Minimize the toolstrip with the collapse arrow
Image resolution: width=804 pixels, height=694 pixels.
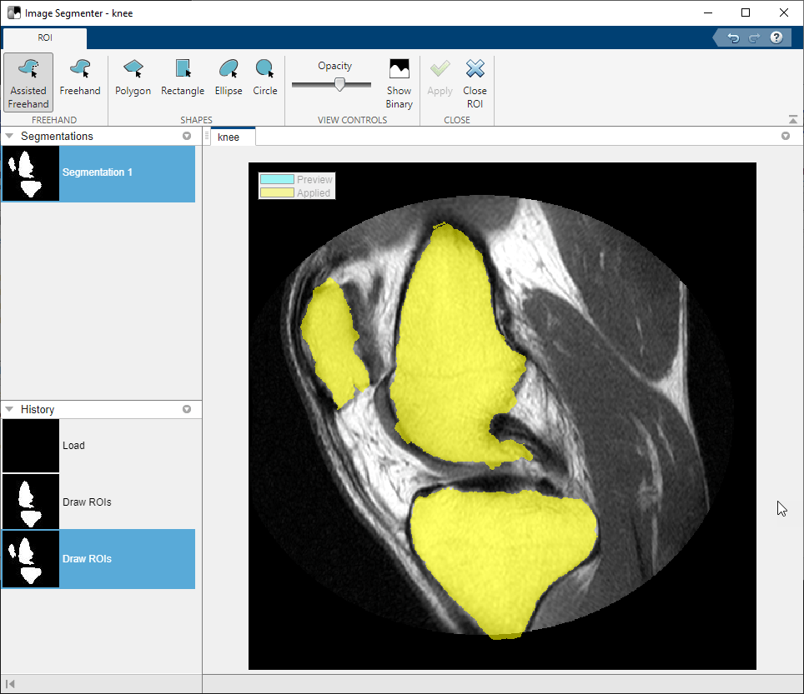pos(791,119)
